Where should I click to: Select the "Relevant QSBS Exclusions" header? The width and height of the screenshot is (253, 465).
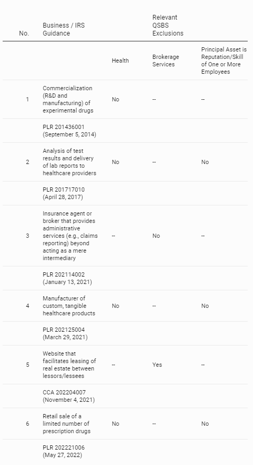pos(168,25)
